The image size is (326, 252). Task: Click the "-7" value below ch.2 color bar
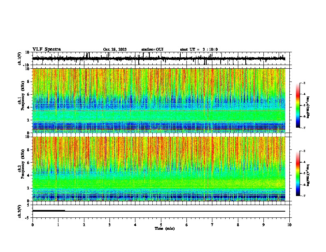click(303, 196)
